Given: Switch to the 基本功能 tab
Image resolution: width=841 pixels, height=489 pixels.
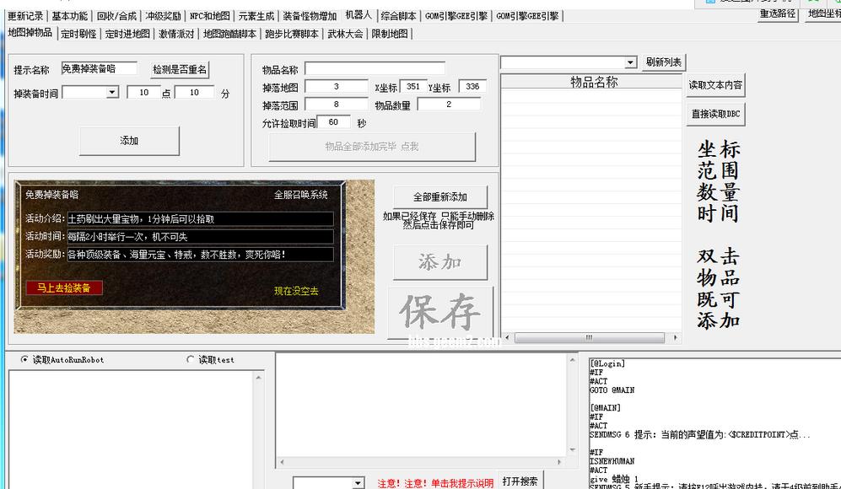Looking at the screenshot, I should [70, 14].
